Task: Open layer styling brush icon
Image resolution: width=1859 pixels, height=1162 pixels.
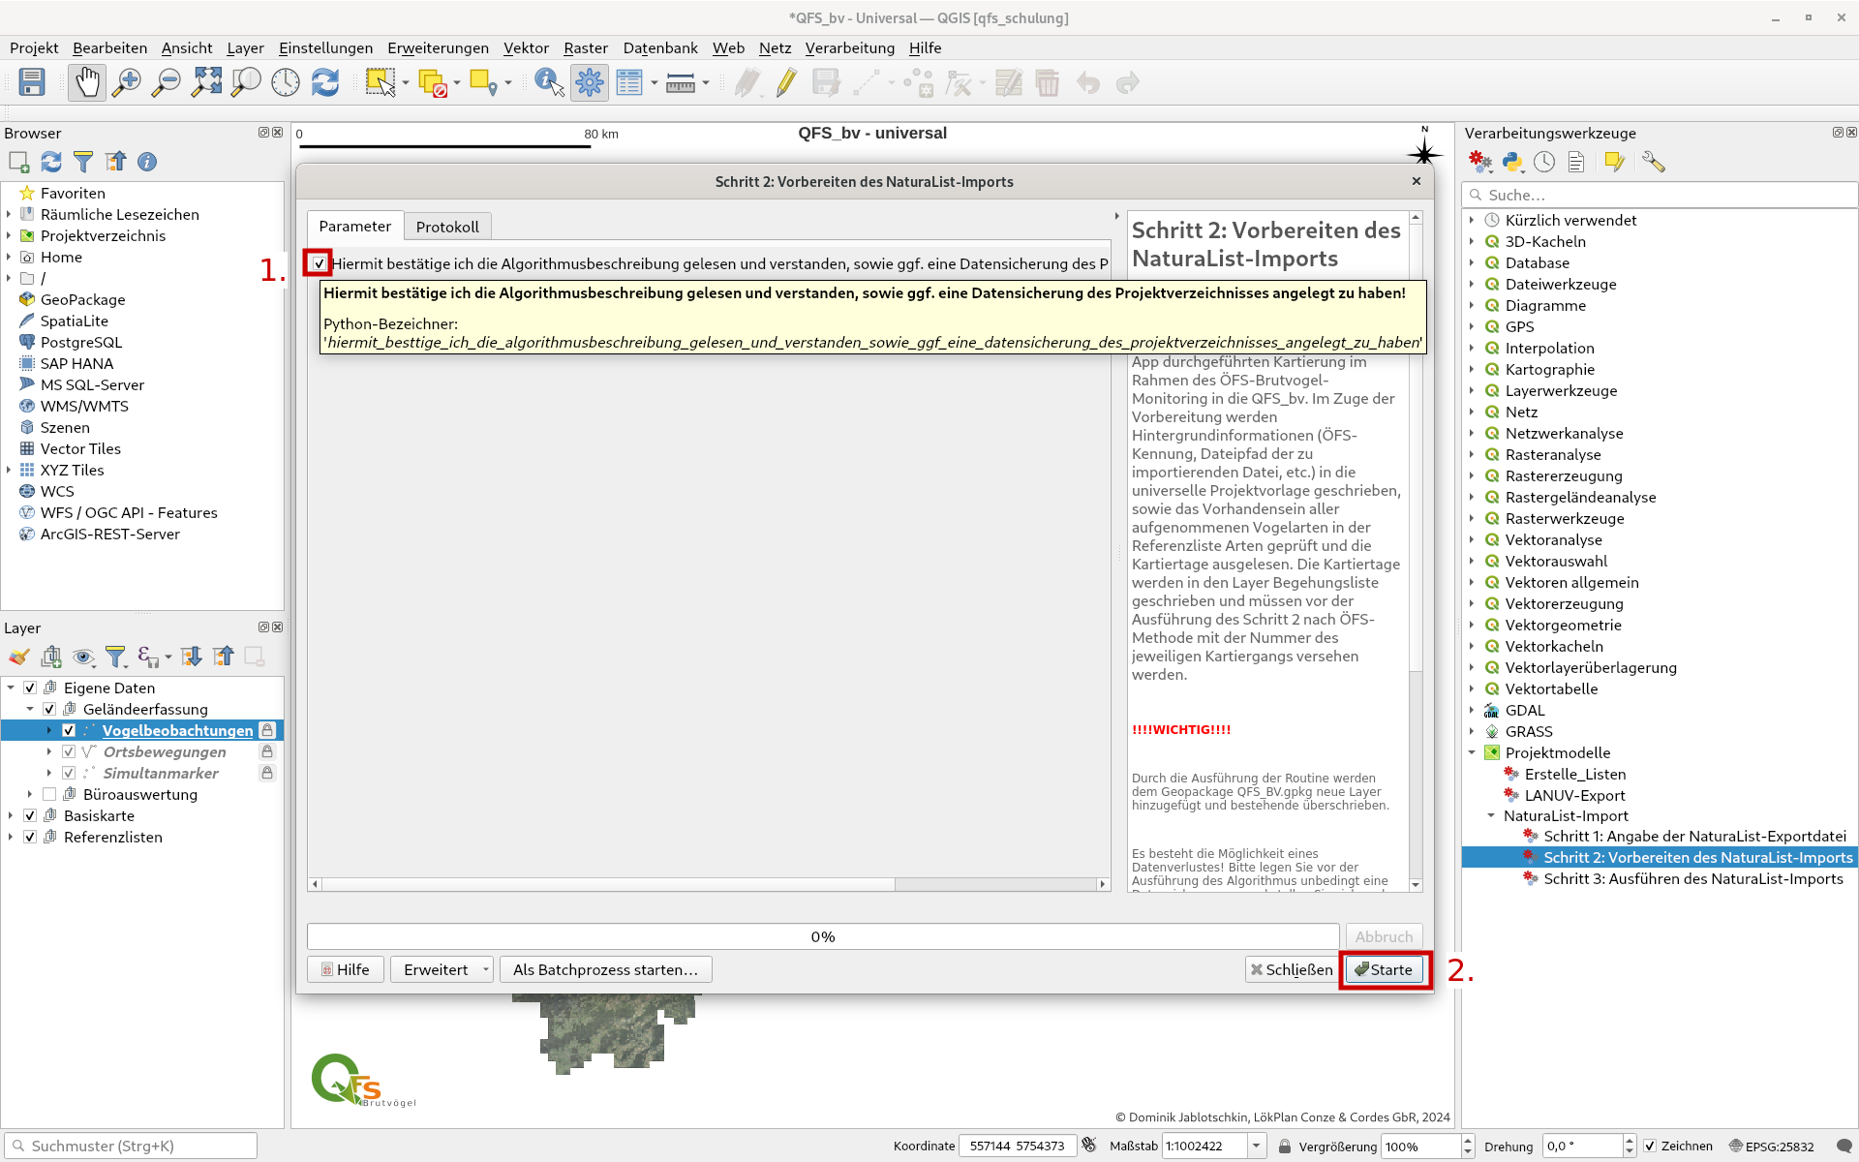Action: [x=19, y=657]
